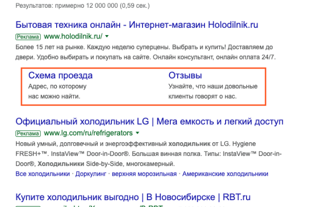Click the www.holodilnik.ru/ green URL
This screenshot has width=332, height=207.
(73, 37)
